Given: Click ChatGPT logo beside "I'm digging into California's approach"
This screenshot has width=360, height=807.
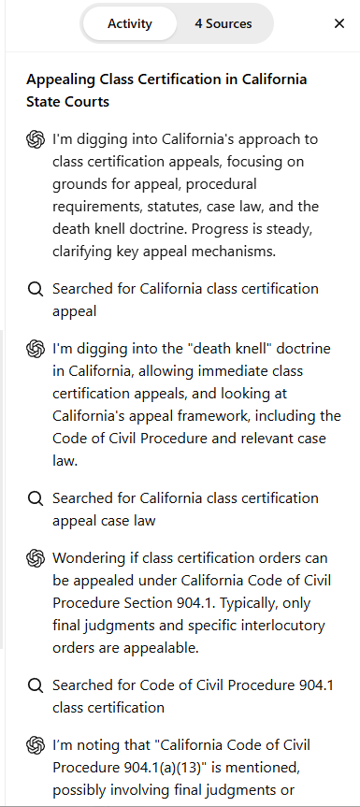Looking at the screenshot, I should point(35,139).
